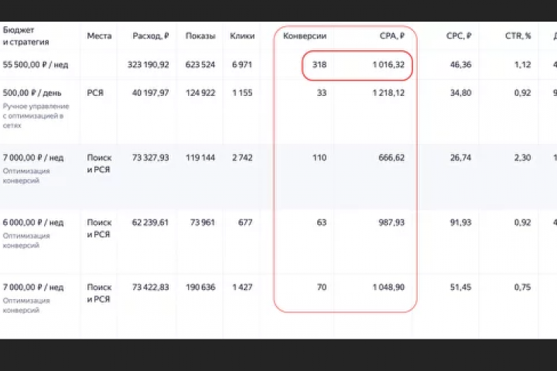
Task: Select total conversions value '318'
Action: (320, 65)
